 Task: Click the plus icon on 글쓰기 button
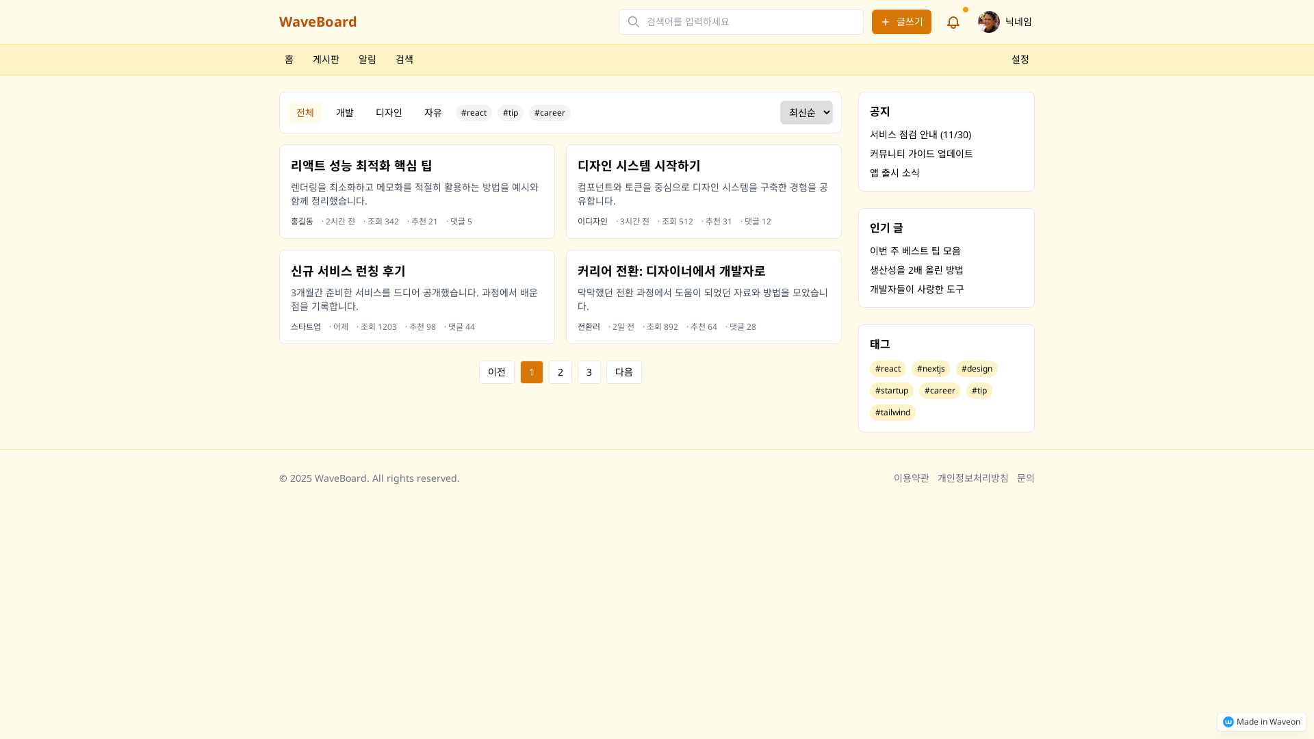coord(886,22)
